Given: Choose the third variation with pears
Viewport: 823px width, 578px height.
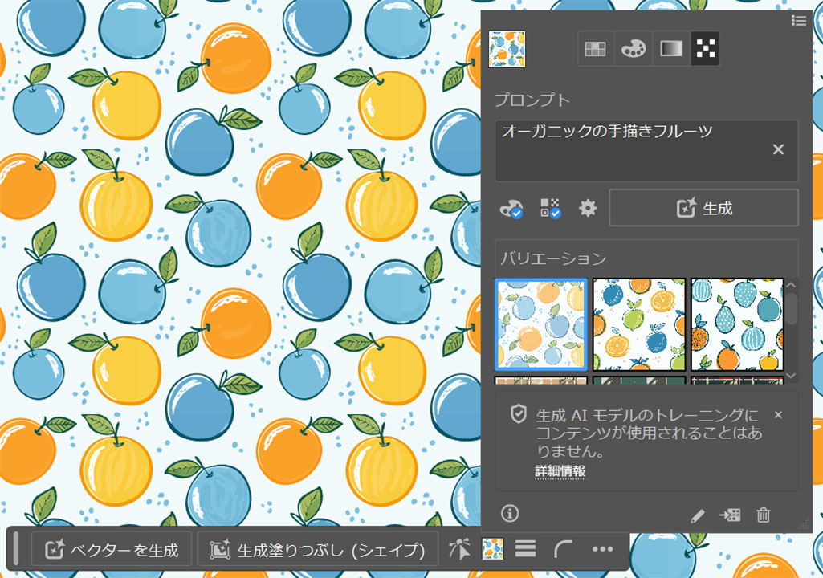Looking at the screenshot, I should click(x=736, y=324).
